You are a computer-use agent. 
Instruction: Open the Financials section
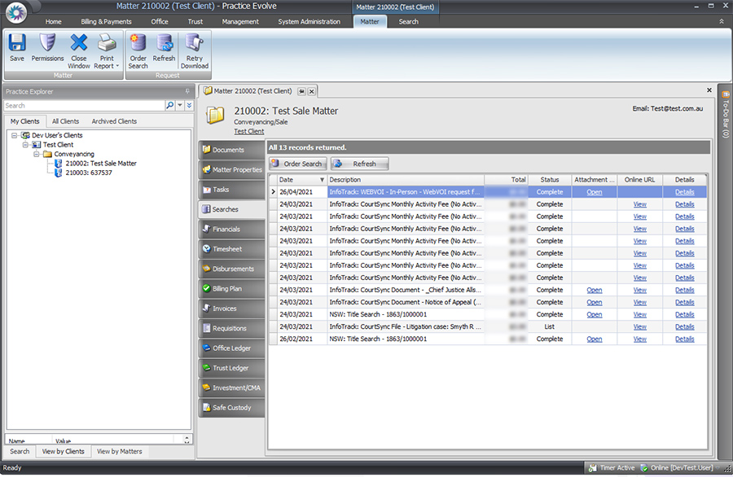click(231, 229)
